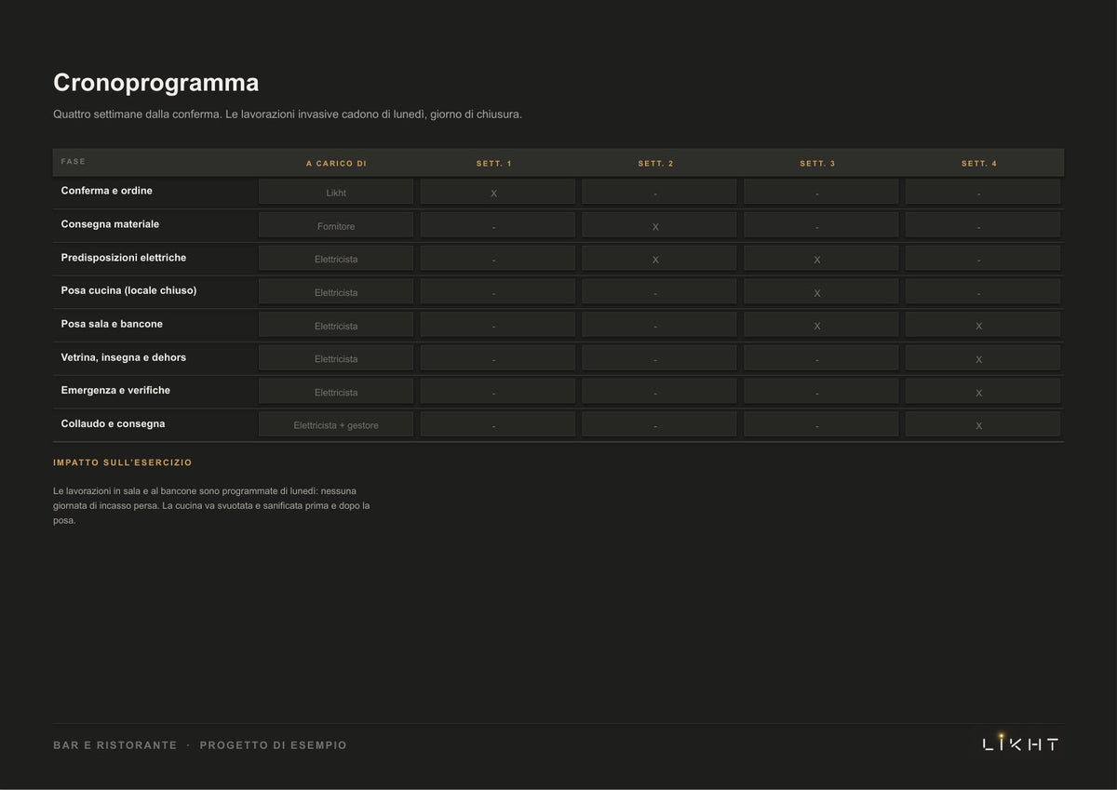This screenshot has width=1117, height=790.
Task: Select the paragraph starting "Le lavorazioni in sala"
Action: (211, 505)
